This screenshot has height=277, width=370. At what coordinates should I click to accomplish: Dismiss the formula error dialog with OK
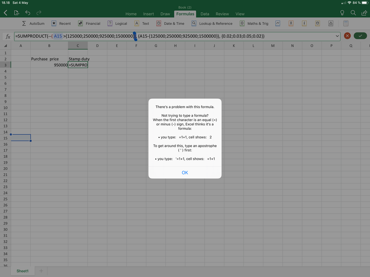pos(185,172)
